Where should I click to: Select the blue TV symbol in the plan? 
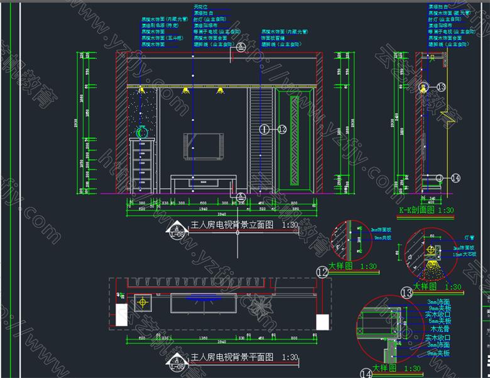204,297
